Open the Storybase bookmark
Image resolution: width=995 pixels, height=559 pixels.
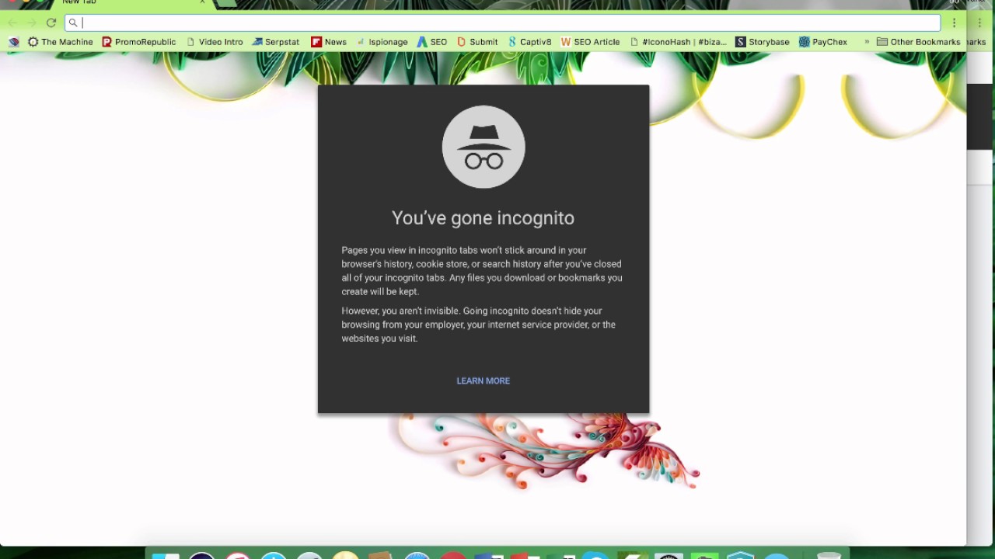(763, 42)
